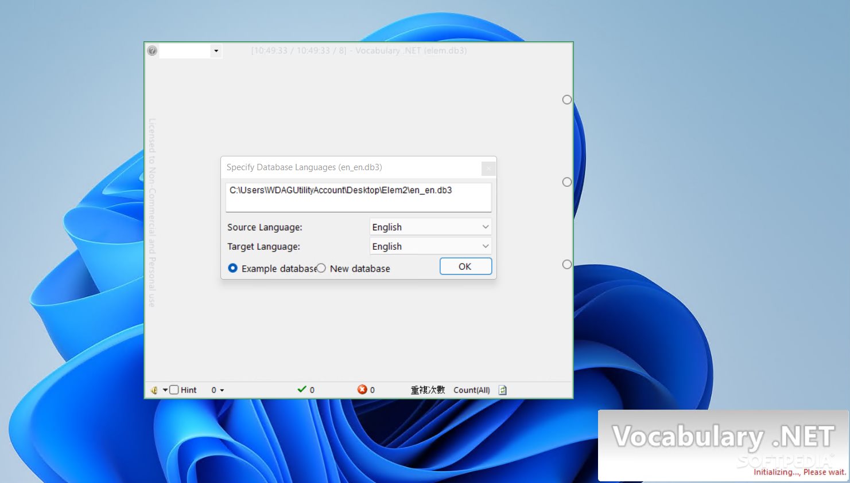The height and width of the screenshot is (483, 850).
Task: Click the Specify Database Languages dialog title
Action: click(x=304, y=167)
